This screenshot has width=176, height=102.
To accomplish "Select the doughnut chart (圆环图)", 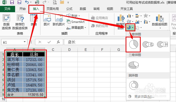I will pyautogui.click(x=134, y=85).
